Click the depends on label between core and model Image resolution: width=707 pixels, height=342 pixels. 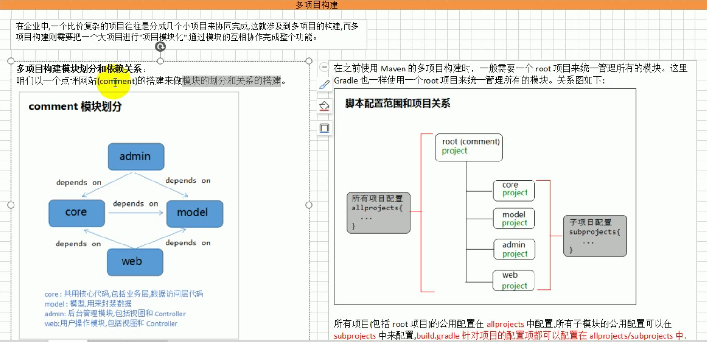pyautogui.click(x=135, y=204)
